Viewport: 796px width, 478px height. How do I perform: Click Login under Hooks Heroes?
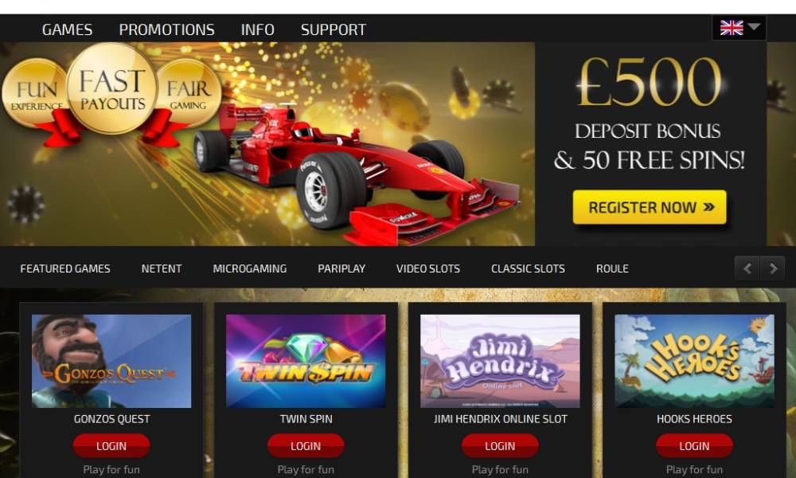pos(694,446)
